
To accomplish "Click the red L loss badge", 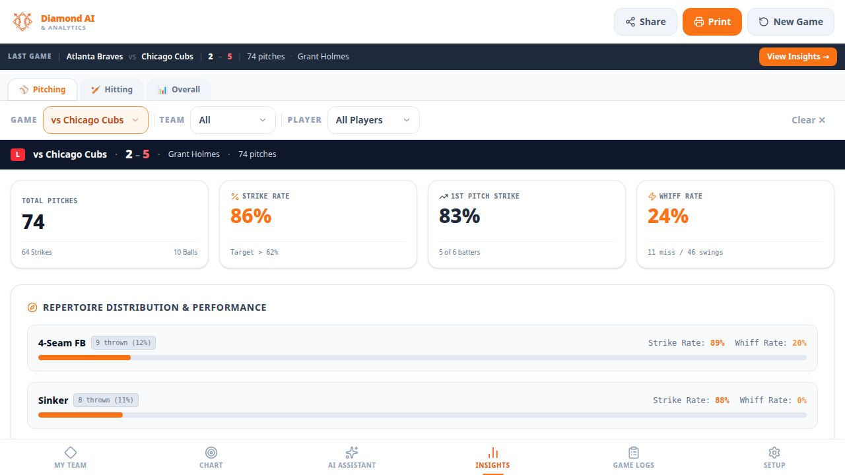I will (18, 154).
